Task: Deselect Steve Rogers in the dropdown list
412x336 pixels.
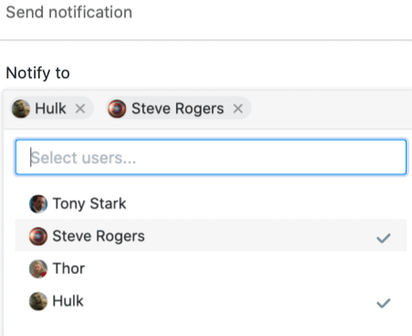Action: click(x=211, y=236)
